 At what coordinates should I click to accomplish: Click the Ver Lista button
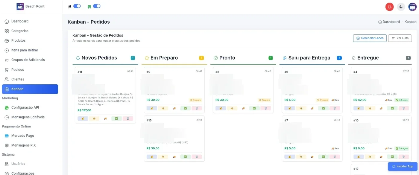pos(400,38)
